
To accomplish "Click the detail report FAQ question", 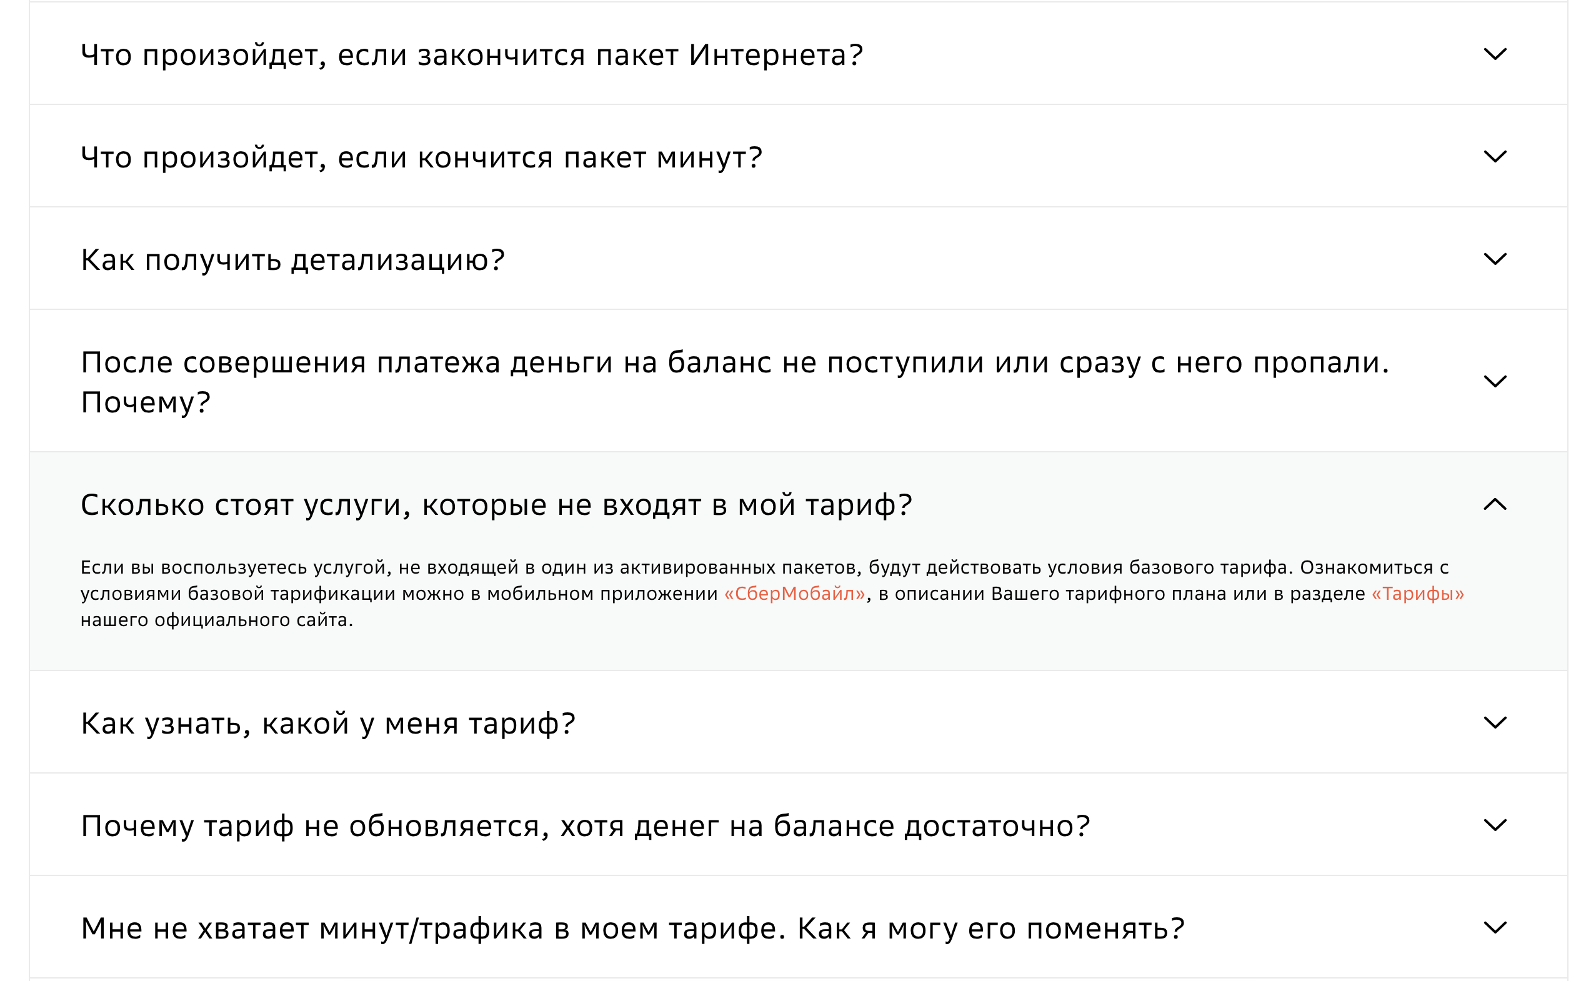I will (x=293, y=259).
